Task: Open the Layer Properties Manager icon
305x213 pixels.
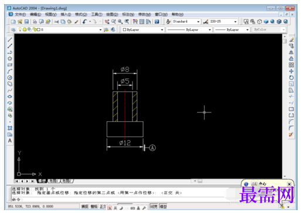Action: pyautogui.click(x=13, y=30)
